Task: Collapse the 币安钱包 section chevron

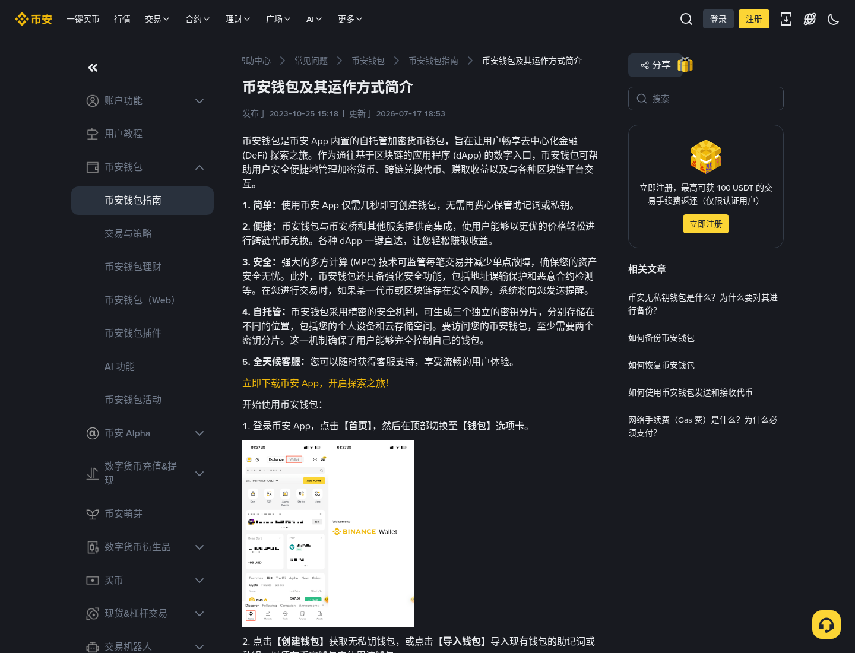Action: click(199, 167)
